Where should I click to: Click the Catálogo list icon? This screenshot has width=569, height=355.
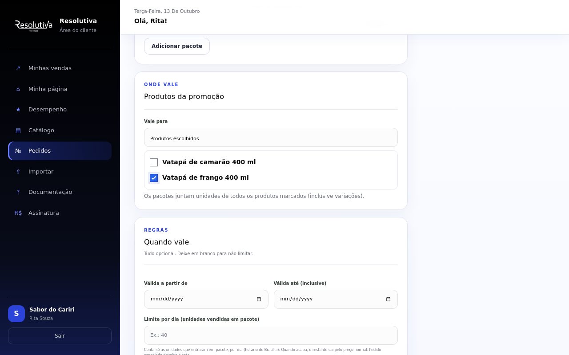[18, 130]
